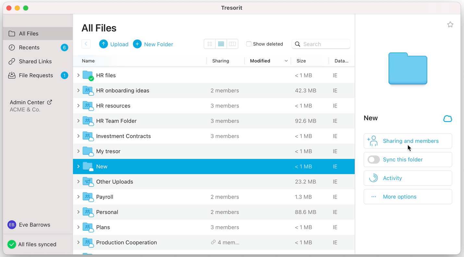Open All Files in sidebar
Screen dimensions: 464x257
[38, 33]
